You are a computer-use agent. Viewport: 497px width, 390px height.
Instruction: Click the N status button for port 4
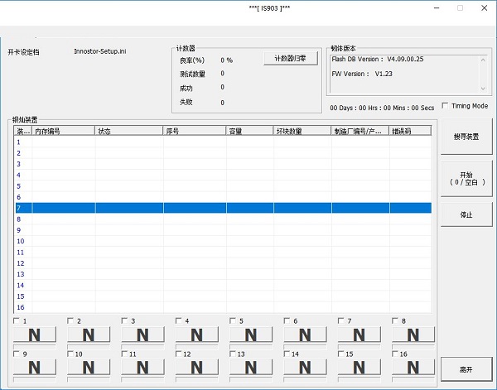tap(197, 335)
